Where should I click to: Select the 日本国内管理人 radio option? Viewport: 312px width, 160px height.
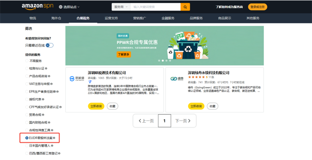coord(27,146)
